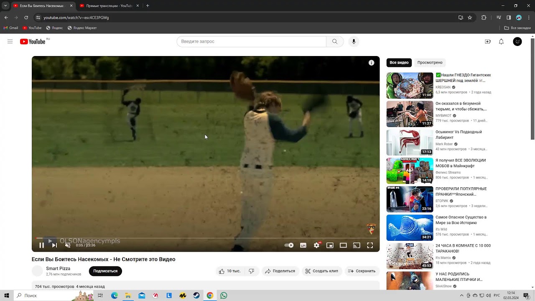535x301 pixels.
Task: Open a new browser tab
Action: [x=148, y=6]
